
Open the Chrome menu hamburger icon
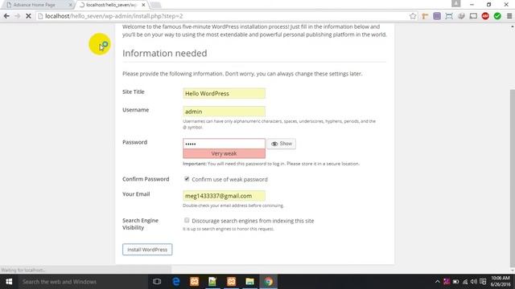[509, 16]
